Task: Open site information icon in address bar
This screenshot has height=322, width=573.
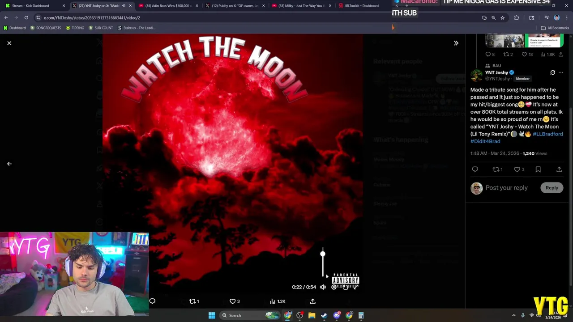Action: tap(38, 17)
